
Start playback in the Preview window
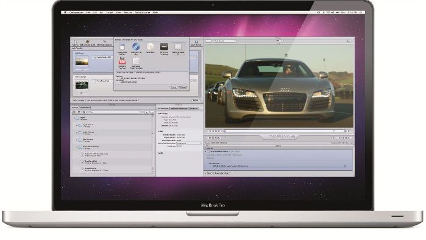click(x=279, y=137)
